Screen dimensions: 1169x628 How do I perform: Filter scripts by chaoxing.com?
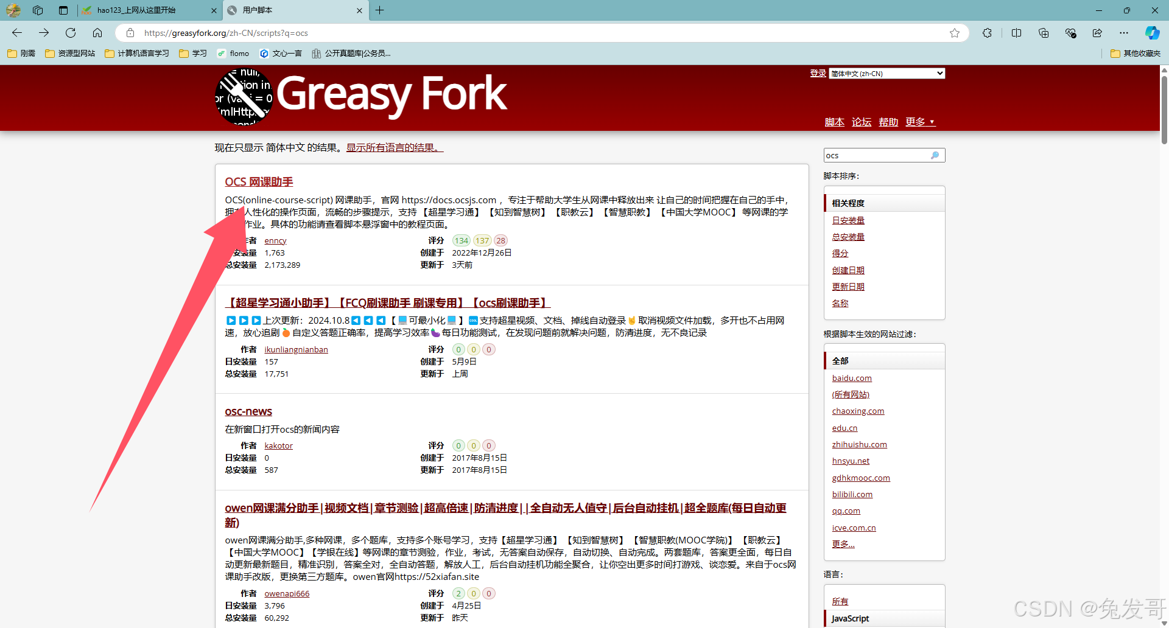(x=858, y=411)
